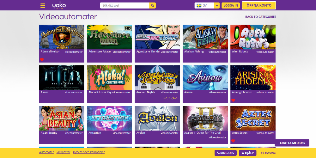Open the Jackpottar footer link
The width and height of the screenshot is (316, 158).
pyautogui.click(x=63, y=152)
